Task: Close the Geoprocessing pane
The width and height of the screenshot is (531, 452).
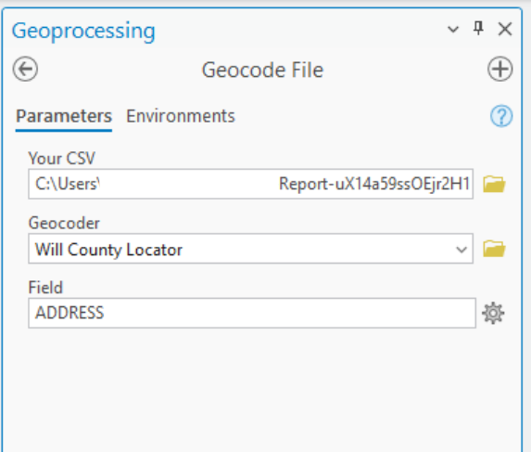Action: tap(505, 29)
